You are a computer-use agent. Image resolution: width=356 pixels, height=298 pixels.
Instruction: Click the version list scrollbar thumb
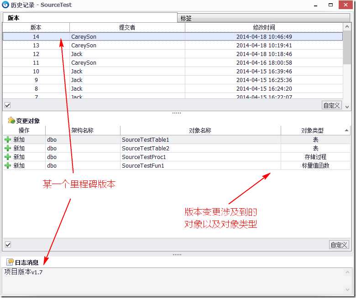[x=347, y=47]
